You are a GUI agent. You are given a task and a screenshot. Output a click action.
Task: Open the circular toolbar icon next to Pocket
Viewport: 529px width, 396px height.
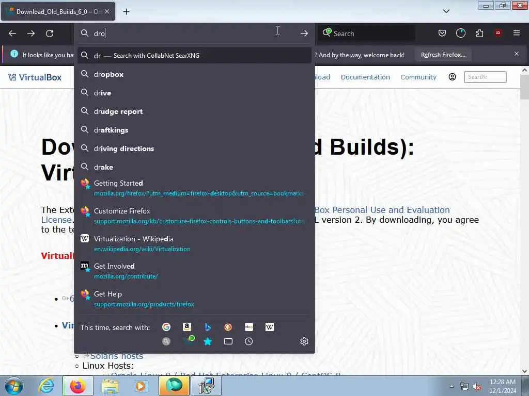coord(460,33)
